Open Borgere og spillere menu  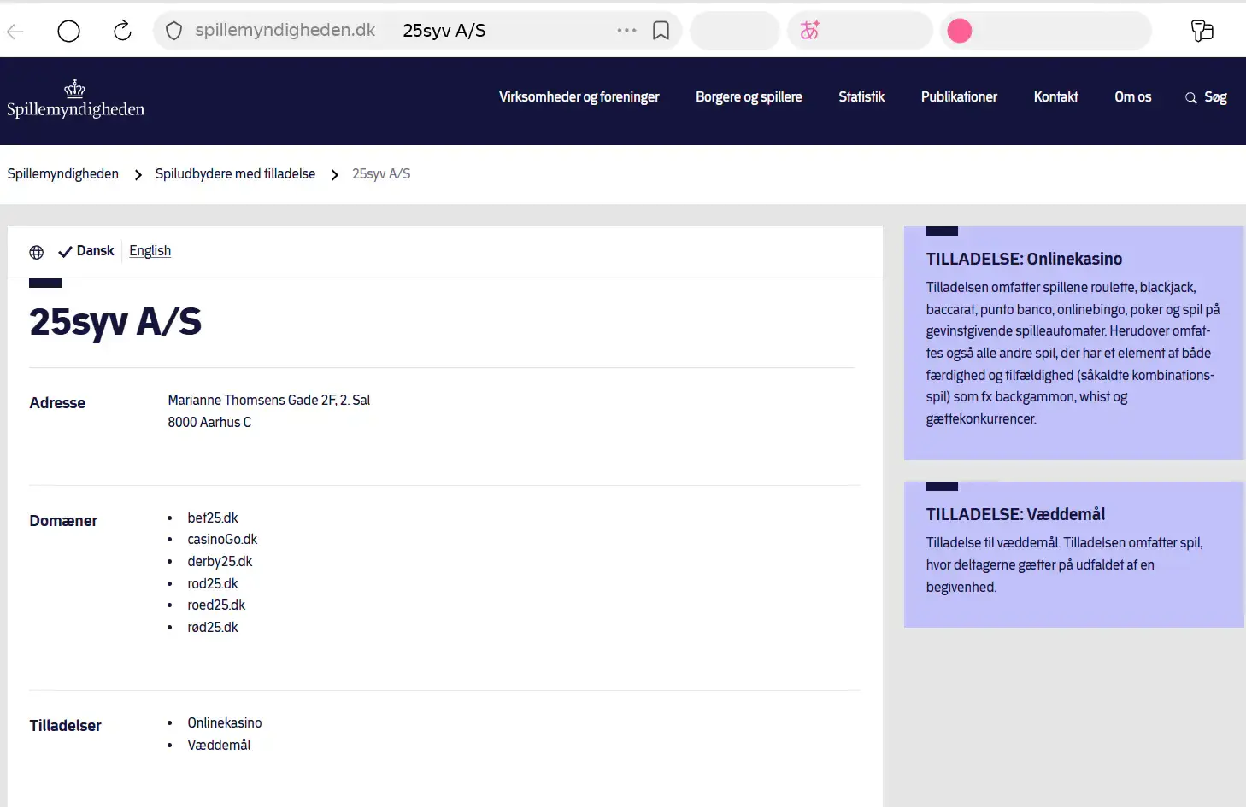(749, 97)
